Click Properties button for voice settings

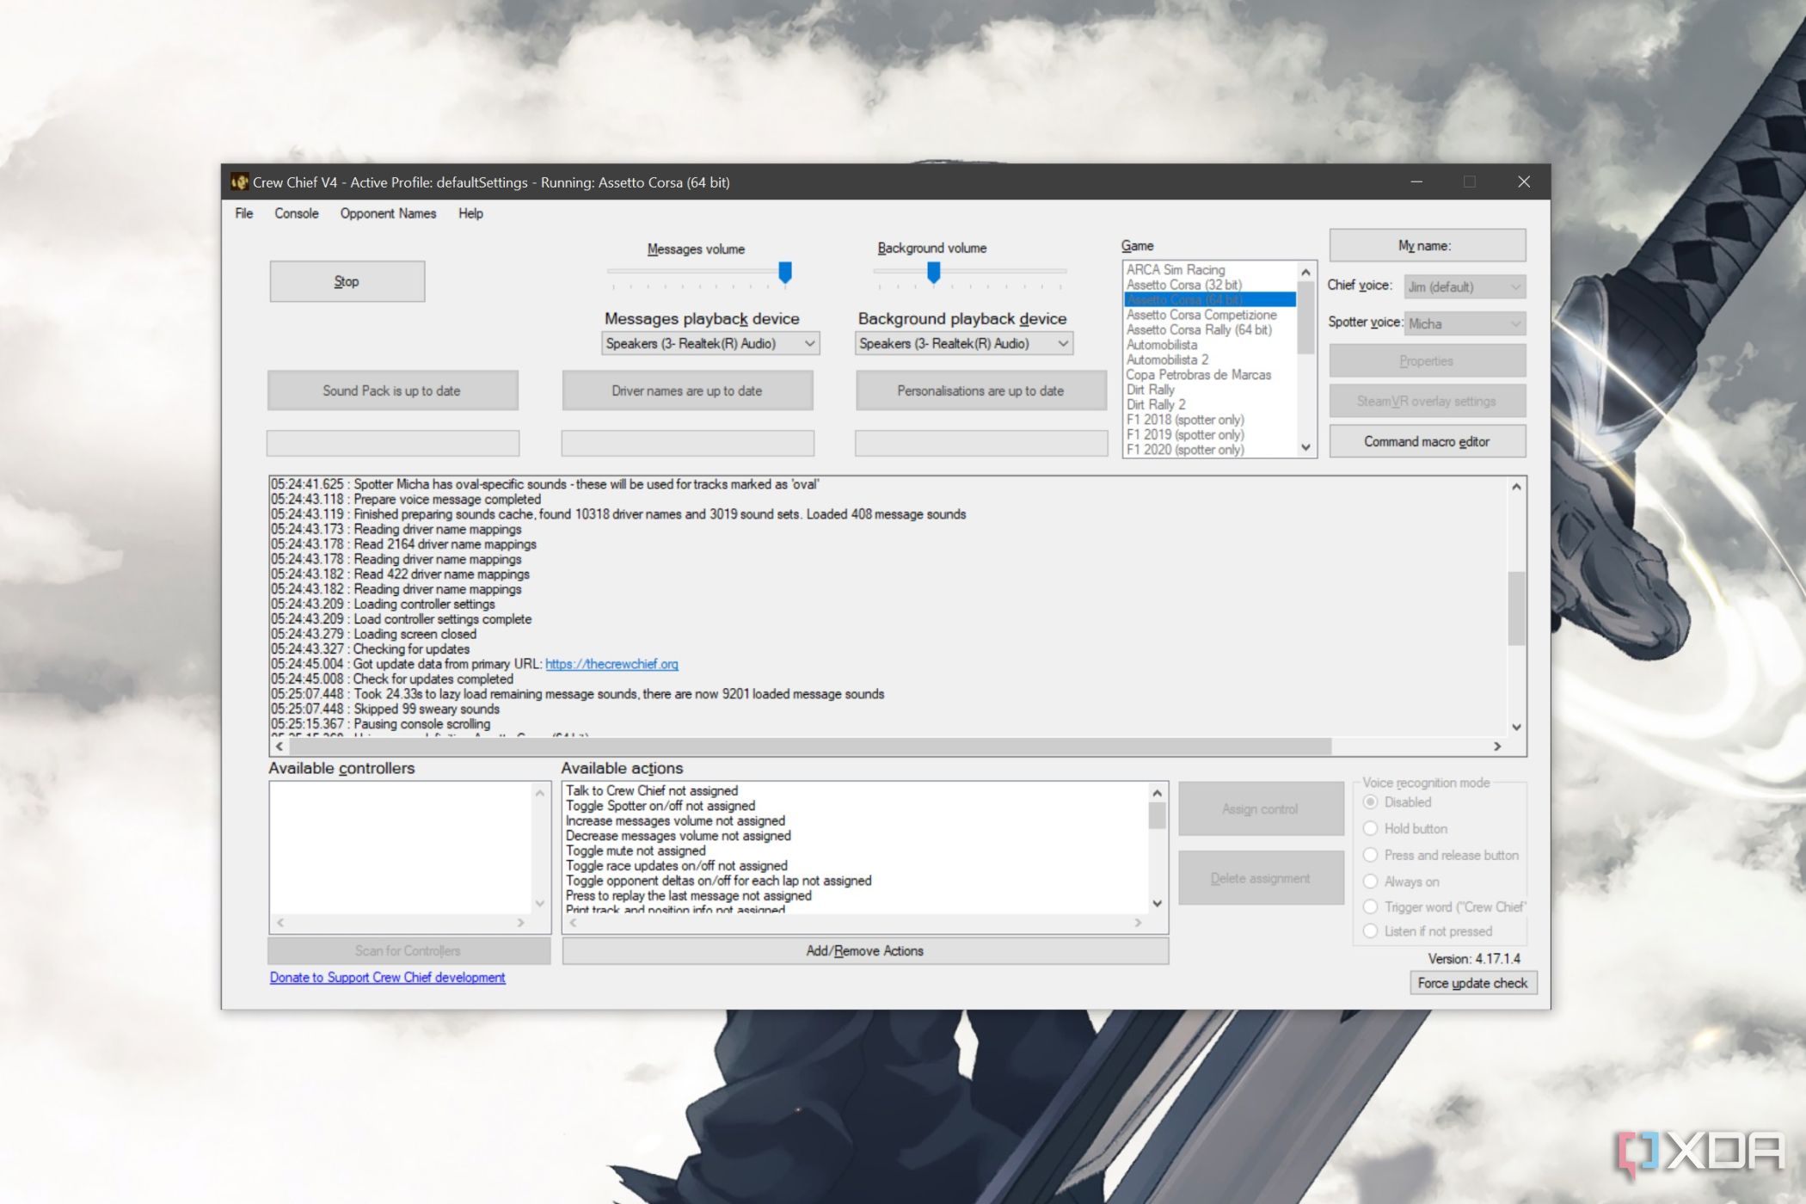click(x=1428, y=360)
